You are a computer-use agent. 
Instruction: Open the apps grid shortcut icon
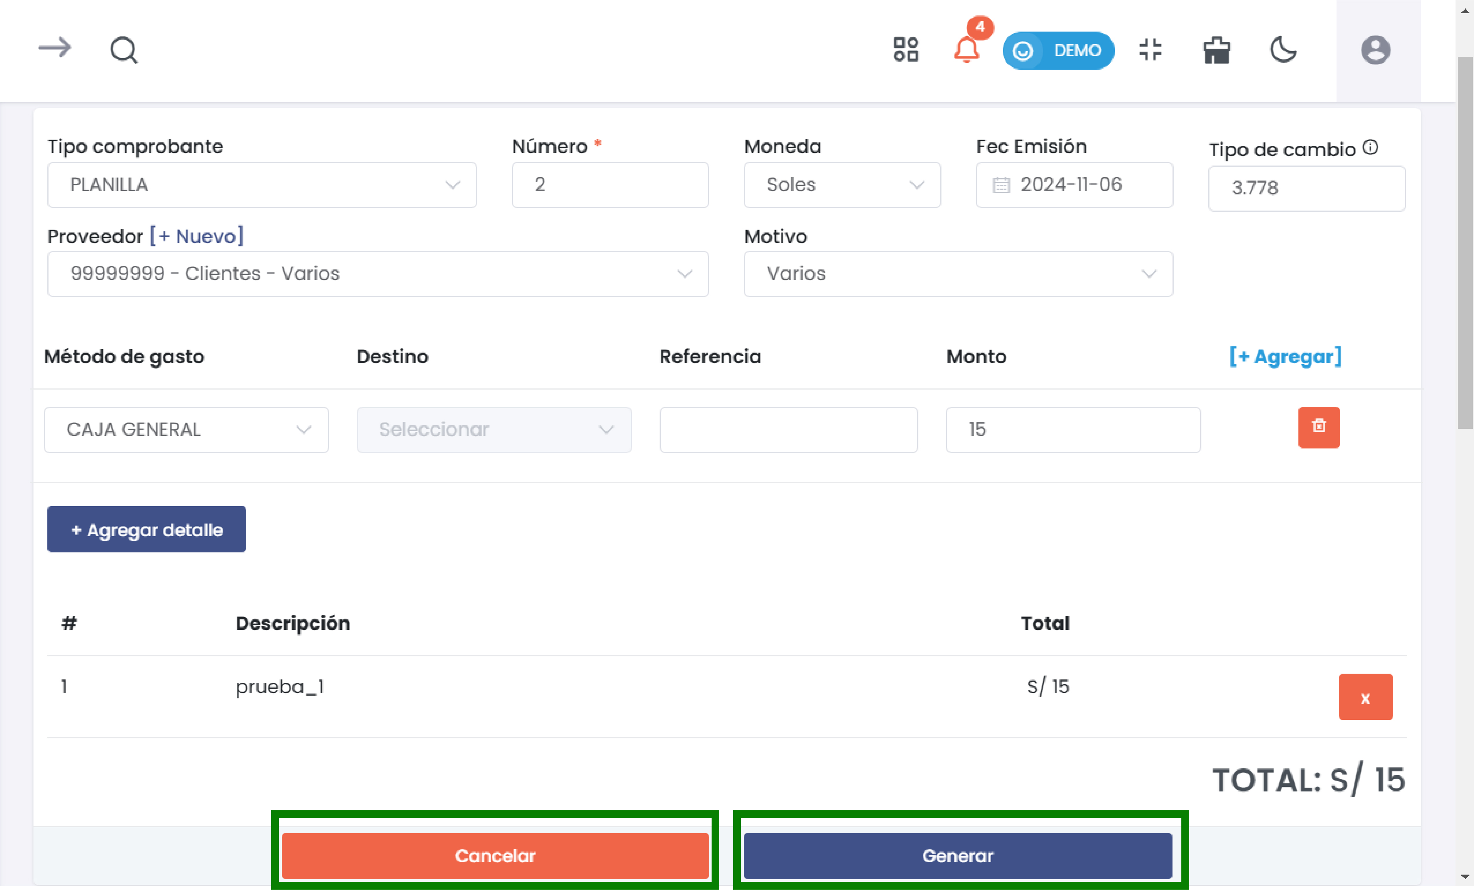tap(906, 50)
